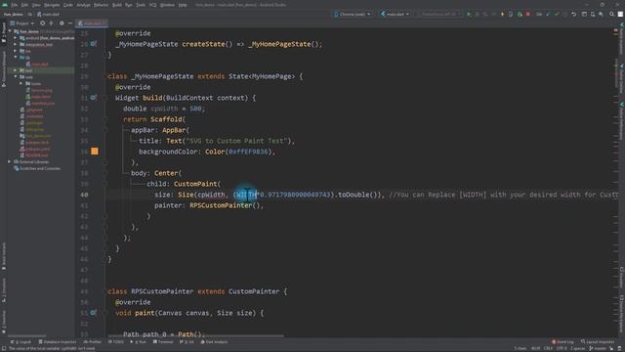Expand the External Libraries node
This screenshot has height=352, width=625.
click(x=9, y=162)
